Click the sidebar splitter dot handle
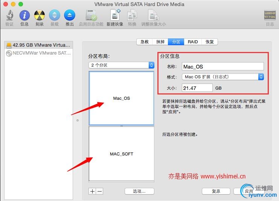279x201 pixels. 78,120
